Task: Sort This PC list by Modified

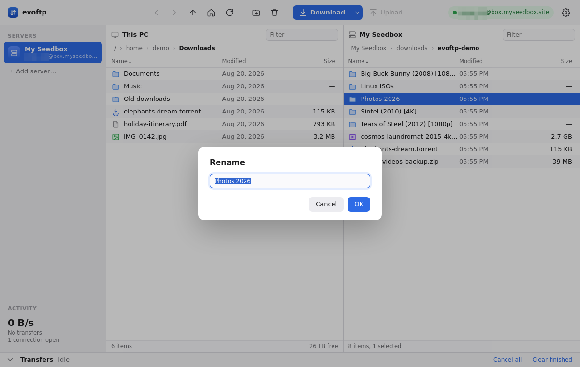Action: coord(234,61)
